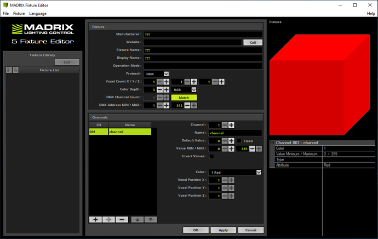The height and width of the screenshot is (239, 378).
Task: Increase Voxel Position Z value
Action: click(x=231, y=196)
